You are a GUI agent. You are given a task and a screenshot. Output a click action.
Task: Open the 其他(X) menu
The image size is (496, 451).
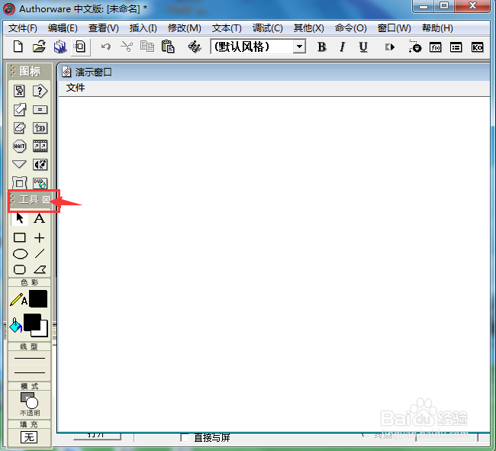coord(308,28)
